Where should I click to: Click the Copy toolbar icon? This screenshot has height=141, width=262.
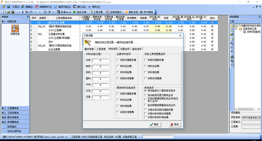[27, 12]
